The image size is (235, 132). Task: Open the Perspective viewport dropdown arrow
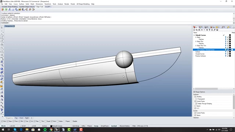(x=14, y=26)
